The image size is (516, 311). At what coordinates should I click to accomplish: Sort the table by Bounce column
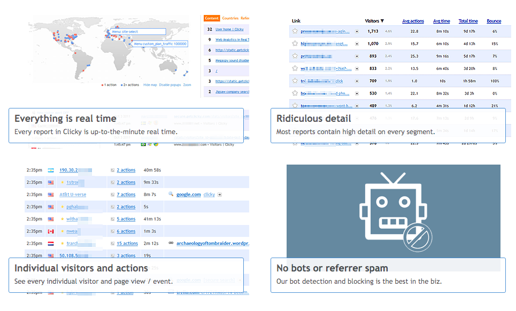pyautogui.click(x=494, y=21)
